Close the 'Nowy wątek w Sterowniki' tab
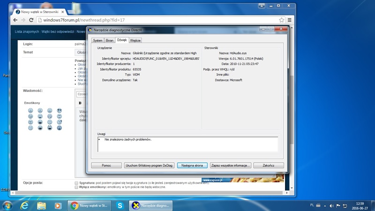 tap(63, 12)
